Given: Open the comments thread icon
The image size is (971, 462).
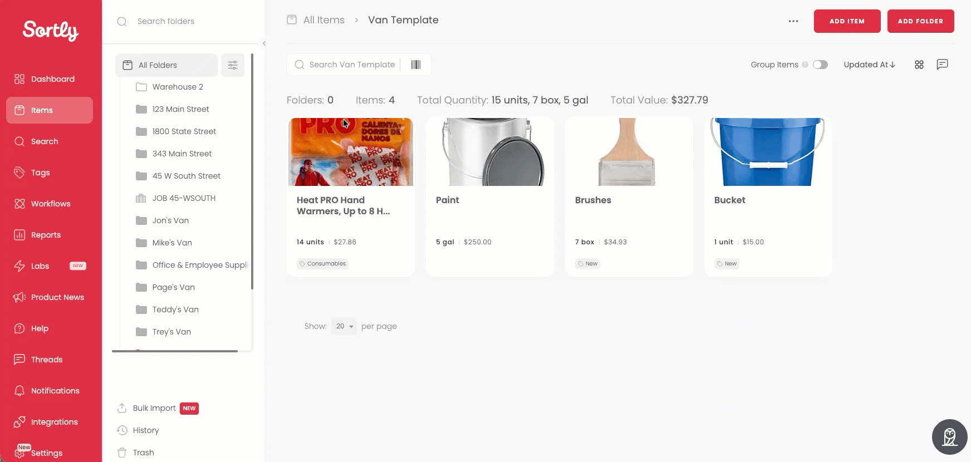Looking at the screenshot, I should tap(942, 65).
